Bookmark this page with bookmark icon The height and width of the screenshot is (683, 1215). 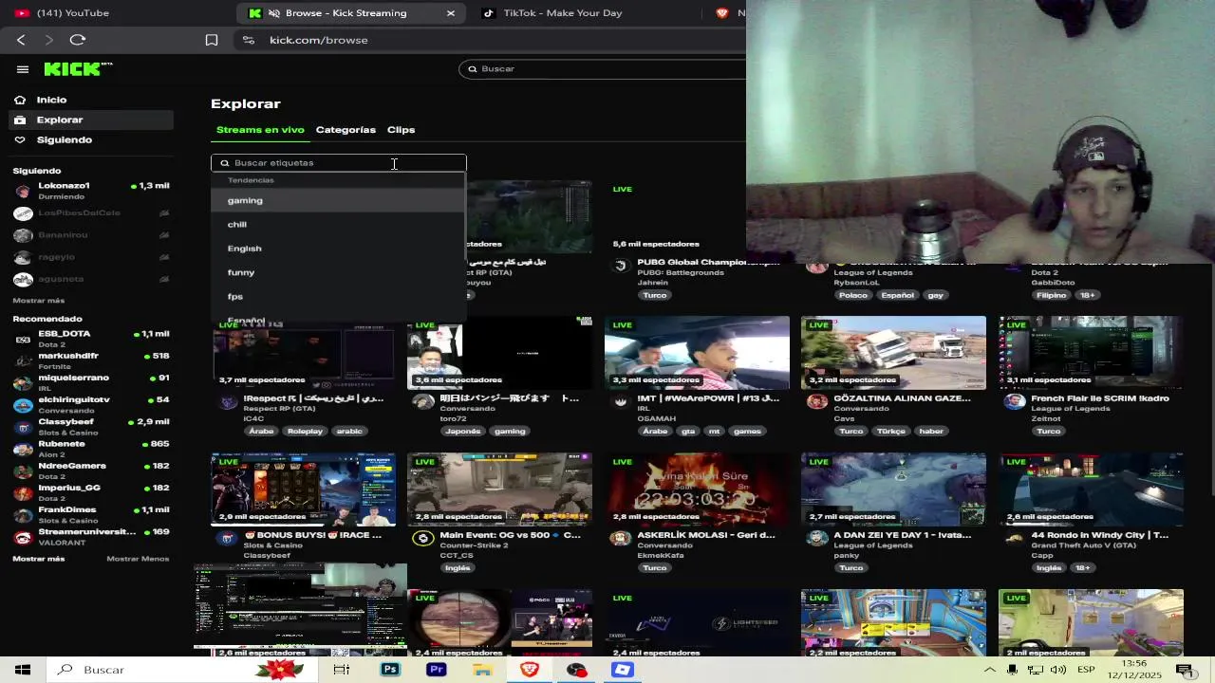212,40
